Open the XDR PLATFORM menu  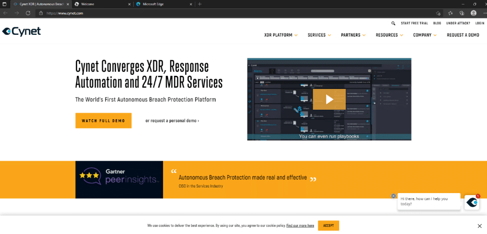278,35
